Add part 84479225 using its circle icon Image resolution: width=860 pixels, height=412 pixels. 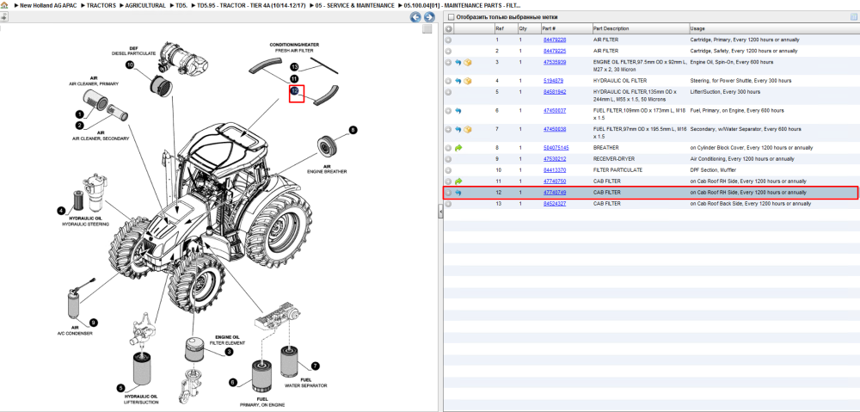449,51
